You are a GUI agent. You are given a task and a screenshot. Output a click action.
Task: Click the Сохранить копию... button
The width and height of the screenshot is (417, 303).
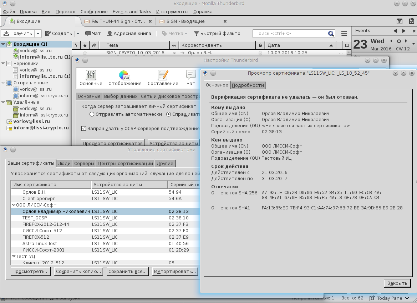(x=78, y=272)
